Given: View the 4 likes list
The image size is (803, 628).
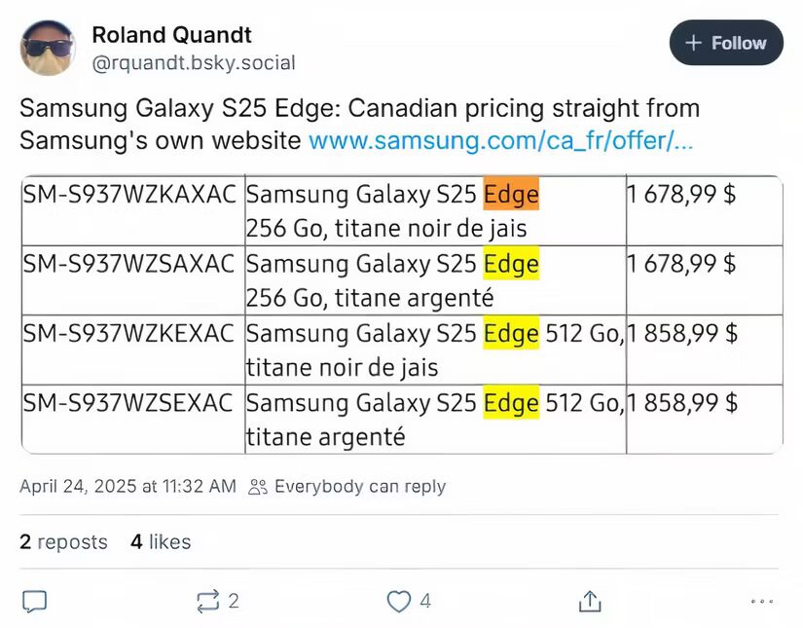Looking at the screenshot, I should click(x=159, y=541).
